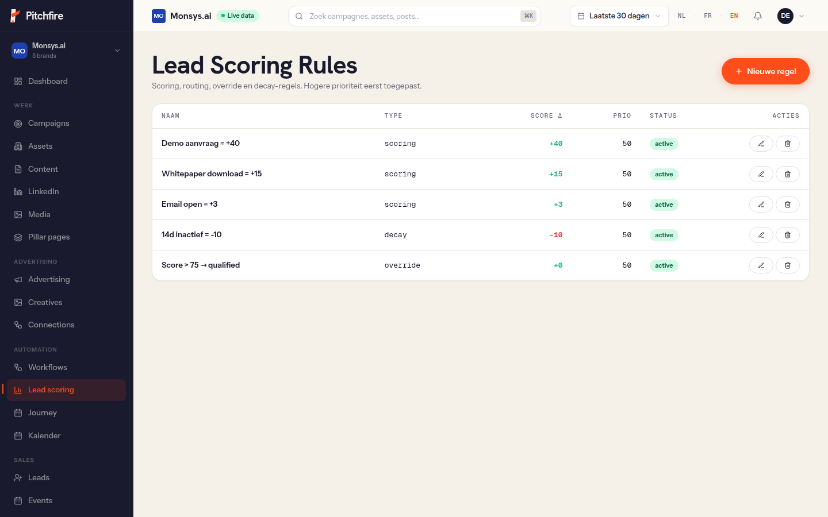Select the Media sidebar entry
The height and width of the screenshot is (517, 828).
(x=66, y=214)
